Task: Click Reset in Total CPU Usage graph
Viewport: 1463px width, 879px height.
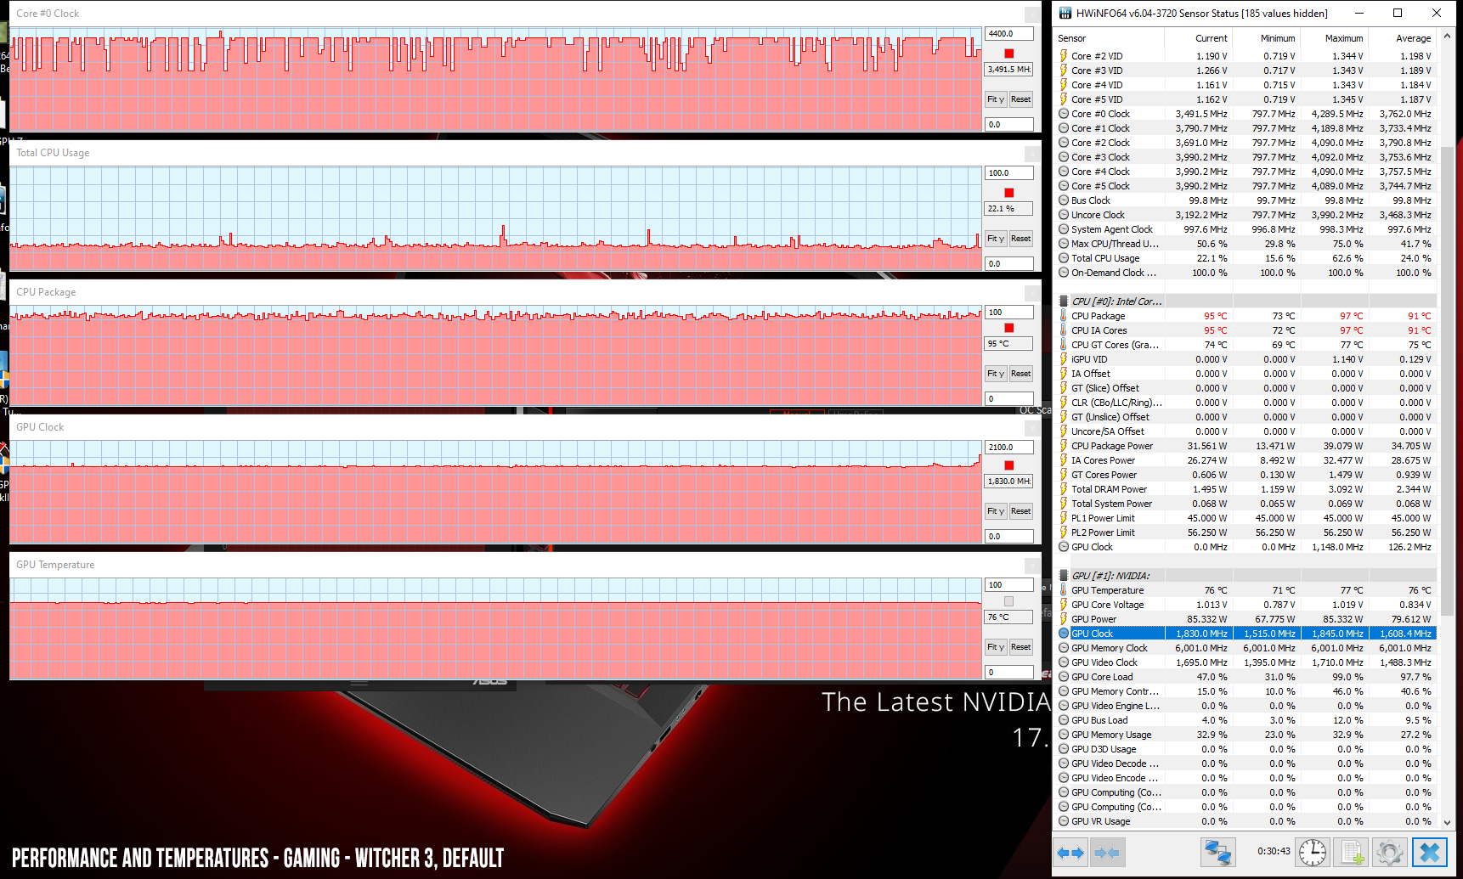Action: pos(1020,239)
